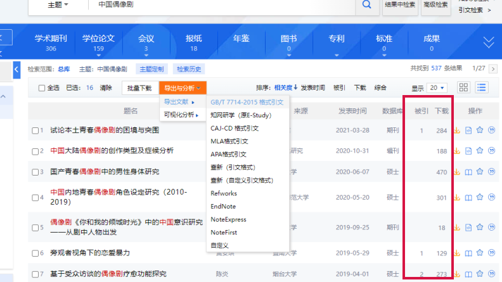
Task: Download result 5 with 18 downloads
Action: [x=457, y=228]
